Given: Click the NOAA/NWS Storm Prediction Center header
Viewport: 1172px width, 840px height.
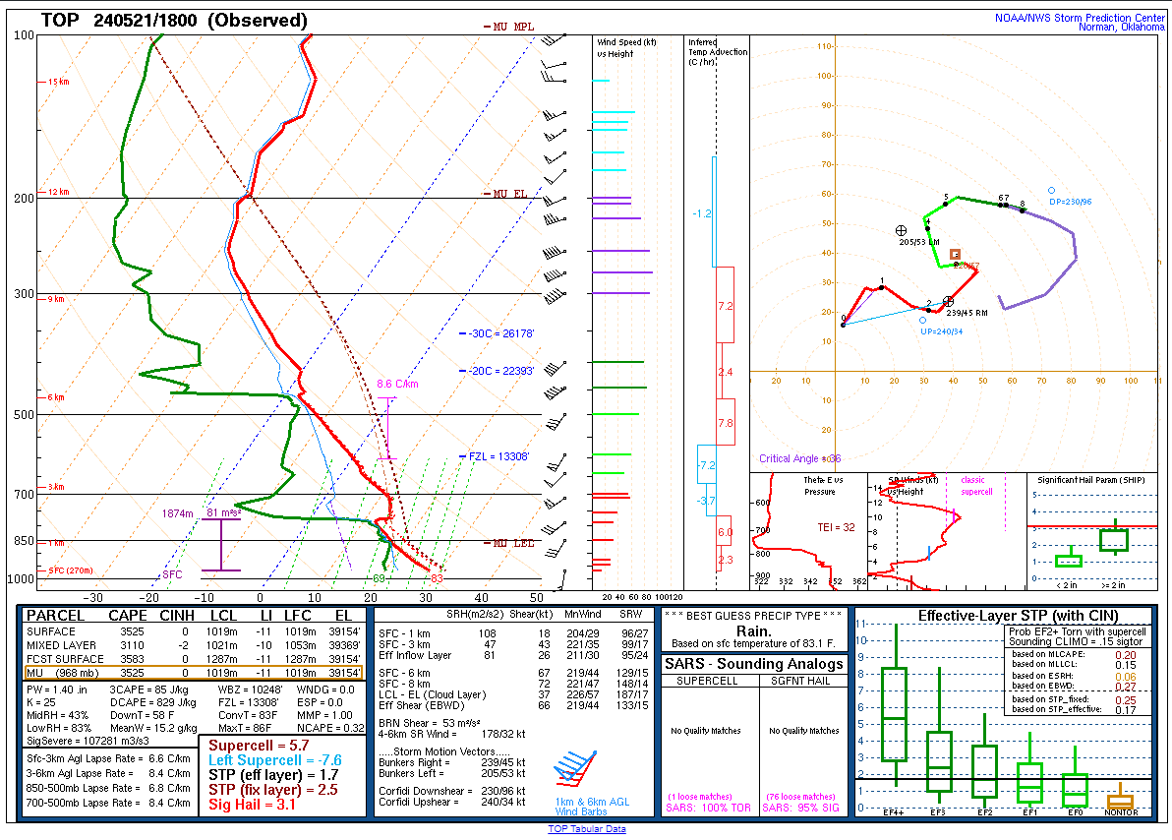Looking at the screenshot, I should (1079, 17).
